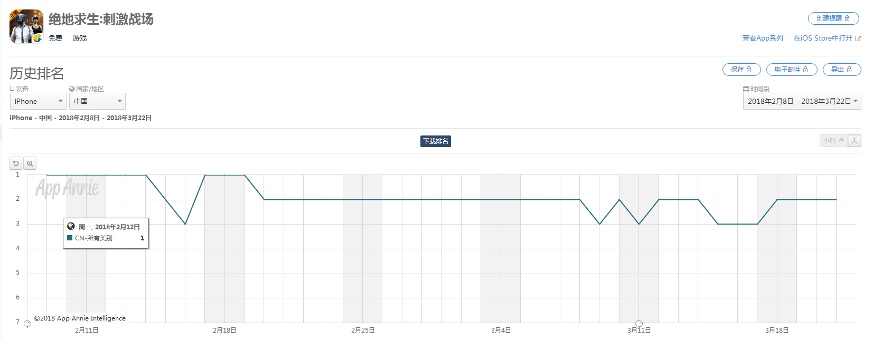Click the lock icon on the 导出 button

tap(849, 70)
